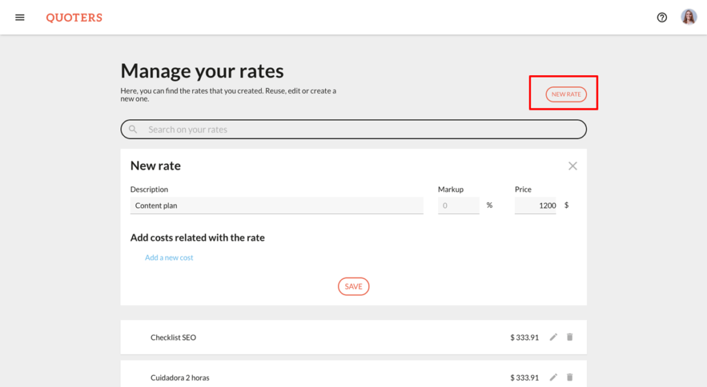Select the Price field showing 1200
This screenshot has width=707, height=387.
click(x=535, y=206)
